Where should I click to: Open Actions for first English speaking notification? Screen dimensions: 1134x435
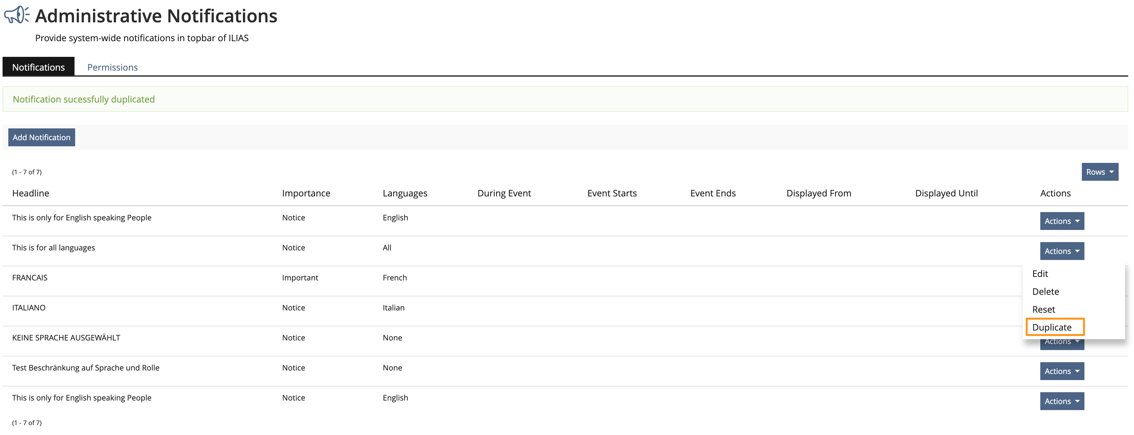[x=1061, y=221]
